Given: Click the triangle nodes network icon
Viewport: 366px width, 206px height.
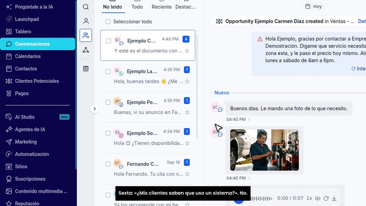Looking at the screenshot, I should click(x=86, y=50).
